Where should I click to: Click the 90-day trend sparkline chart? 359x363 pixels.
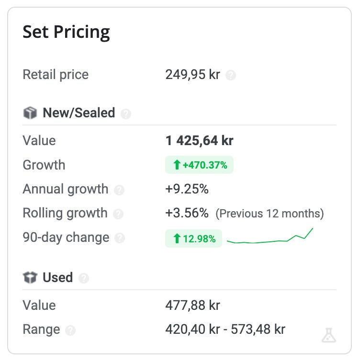point(270,237)
